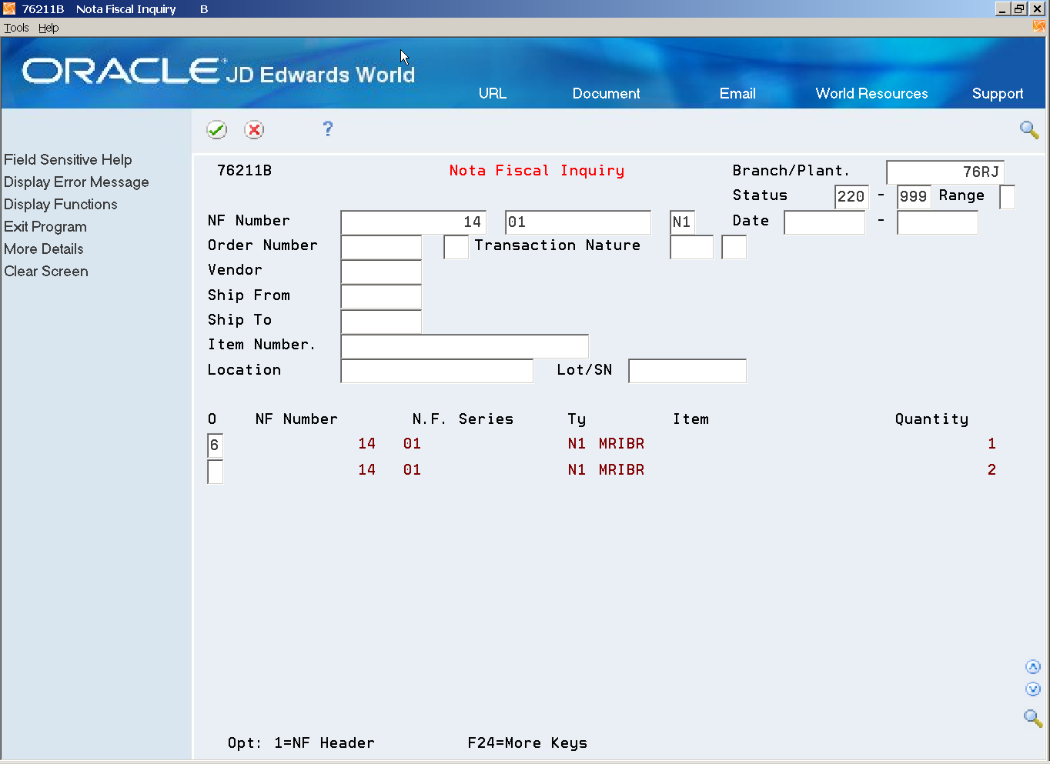Click the page up arrow icon
This screenshot has height=764, width=1050.
point(1033,667)
